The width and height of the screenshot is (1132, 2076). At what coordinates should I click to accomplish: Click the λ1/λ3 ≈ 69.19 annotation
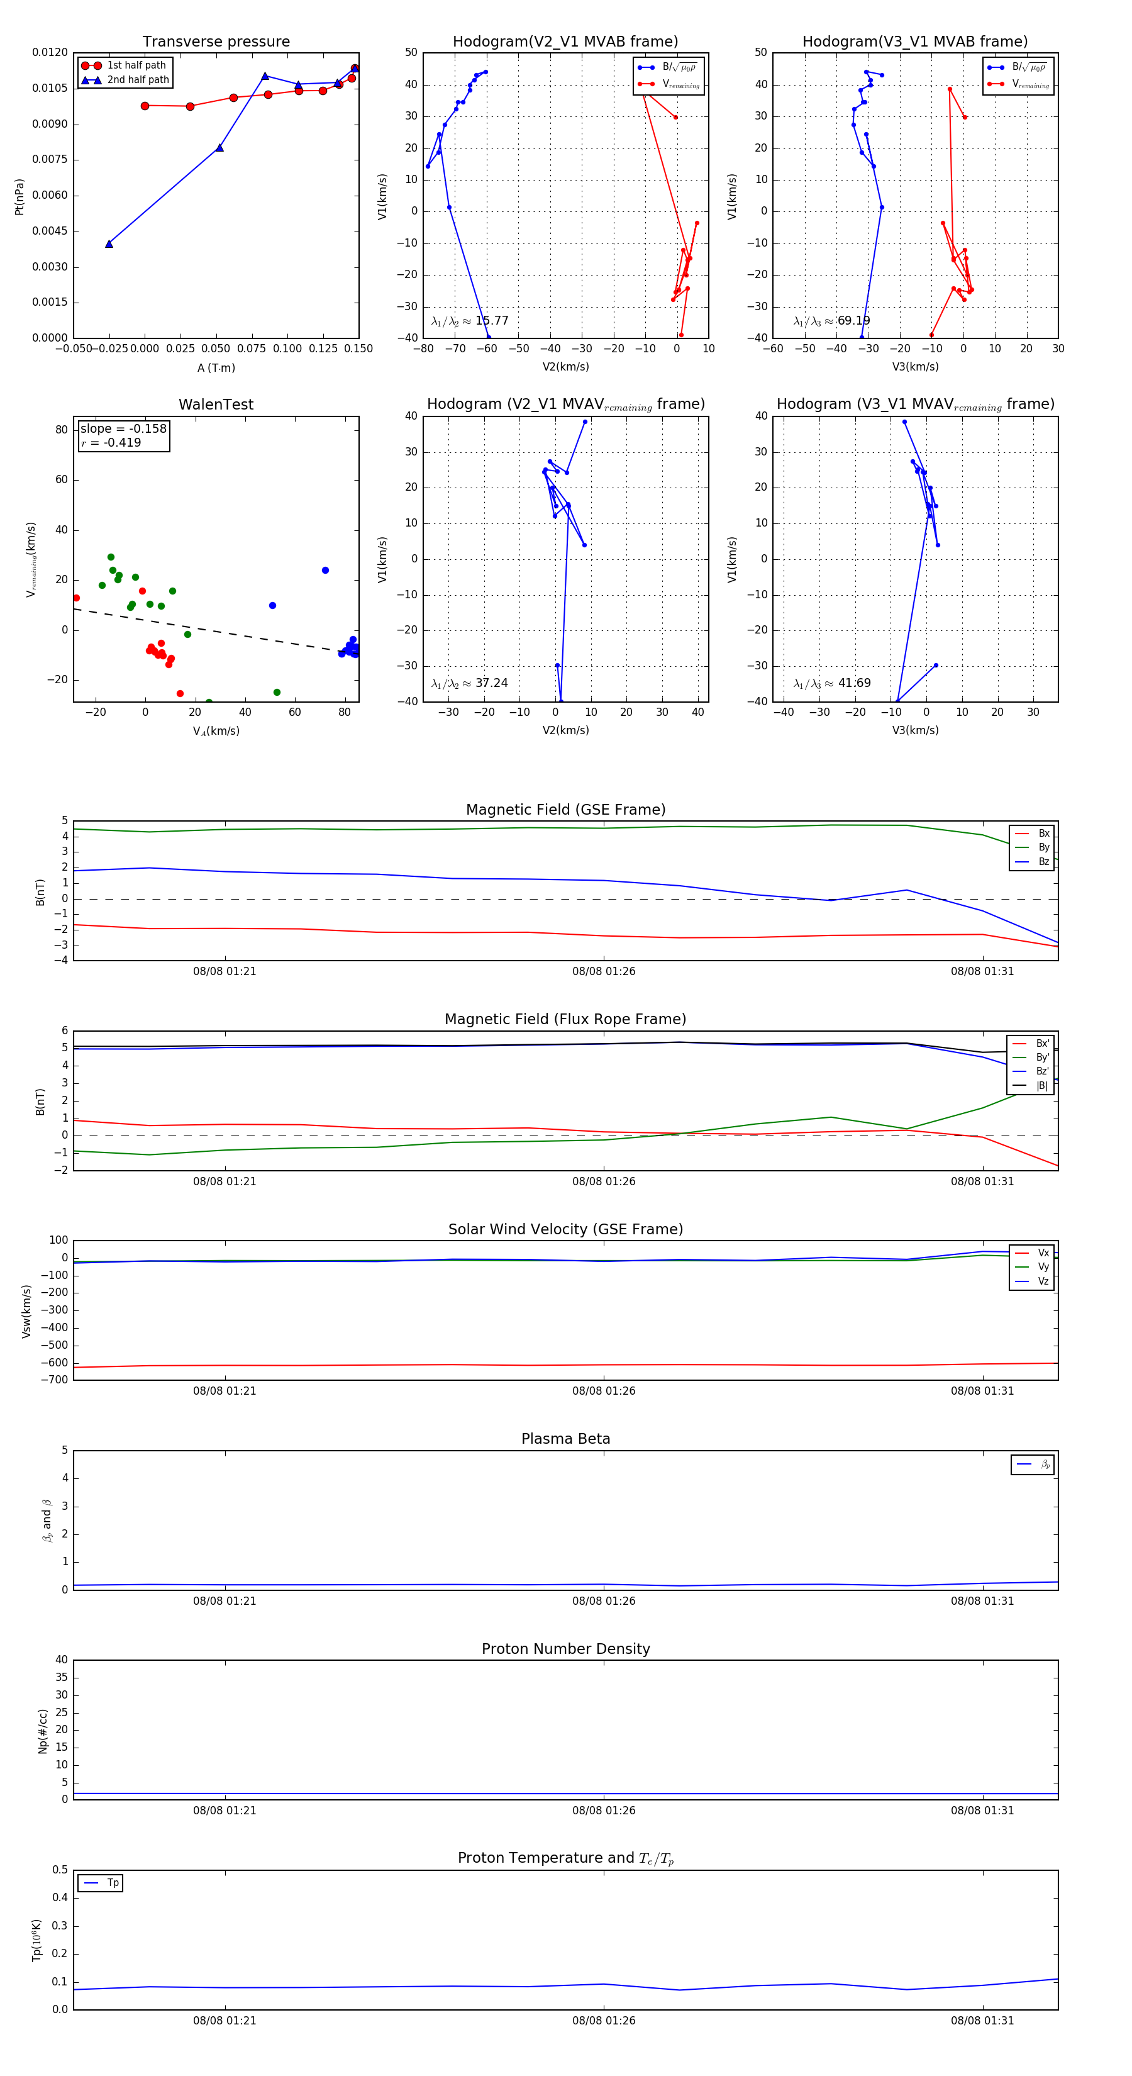[831, 321]
